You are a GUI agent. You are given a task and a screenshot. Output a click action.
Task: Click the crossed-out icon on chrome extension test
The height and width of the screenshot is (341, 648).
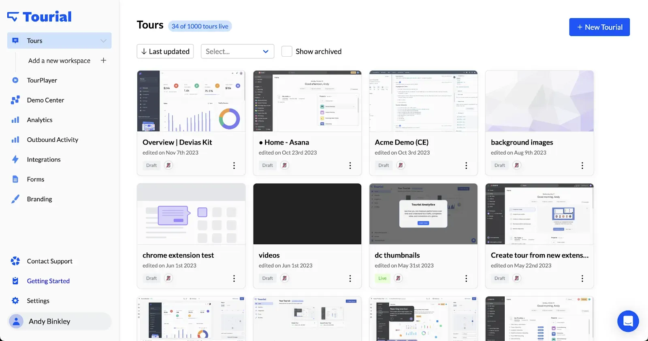click(168, 278)
